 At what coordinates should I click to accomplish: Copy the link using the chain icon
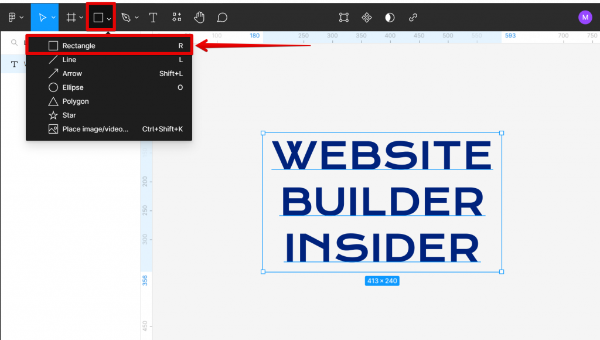tap(412, 18)
